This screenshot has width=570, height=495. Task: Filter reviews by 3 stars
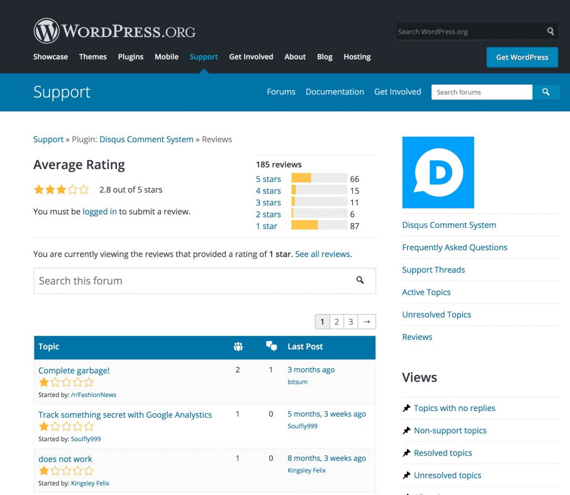pyautogui.click(x=268, y=202)
